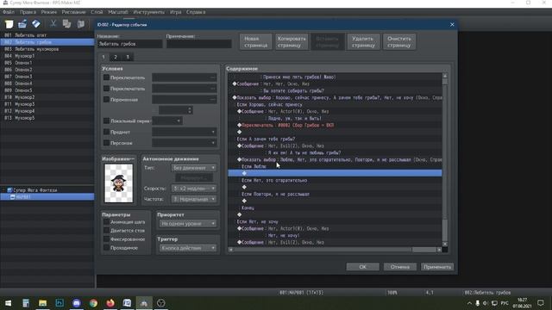Click the Применить button
The height and width of the screenshot is (310, 552).
pos(437,267)
